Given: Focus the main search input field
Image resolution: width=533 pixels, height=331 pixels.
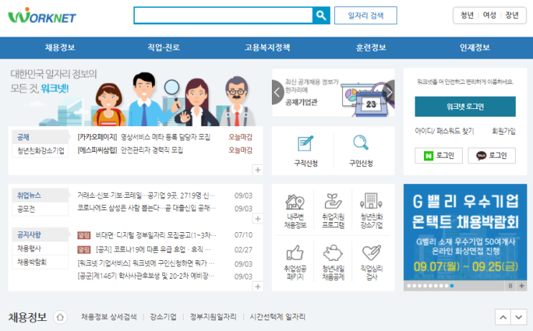Looking at the screenshot, I should (x=223, y=15).
